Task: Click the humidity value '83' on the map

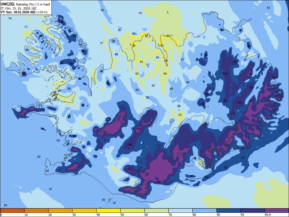Action: 268,8
